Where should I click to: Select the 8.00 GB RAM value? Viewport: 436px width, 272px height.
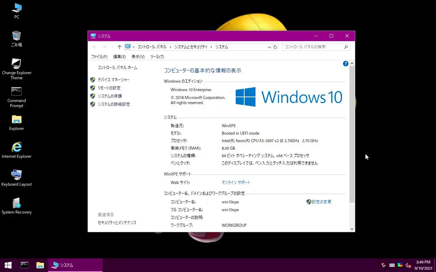tap(228, 148)
